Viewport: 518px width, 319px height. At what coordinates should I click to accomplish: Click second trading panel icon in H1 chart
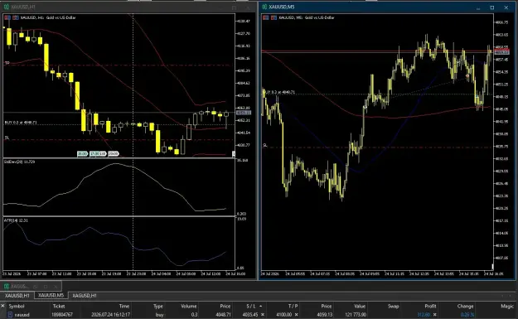pyautogui.click(x=16, y=17)
